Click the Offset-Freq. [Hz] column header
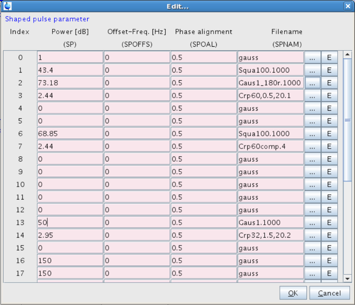 pyautogui.click(x=137, y=32)
